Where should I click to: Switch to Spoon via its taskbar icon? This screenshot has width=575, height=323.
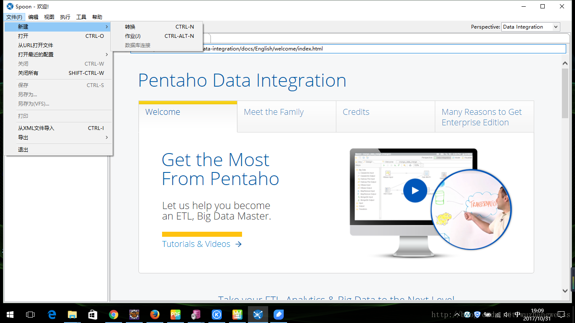[x=258, y=314]
